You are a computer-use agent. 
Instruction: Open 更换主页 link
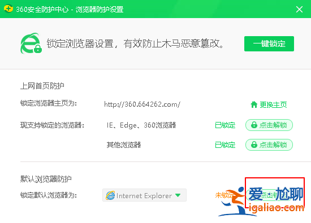269,104
